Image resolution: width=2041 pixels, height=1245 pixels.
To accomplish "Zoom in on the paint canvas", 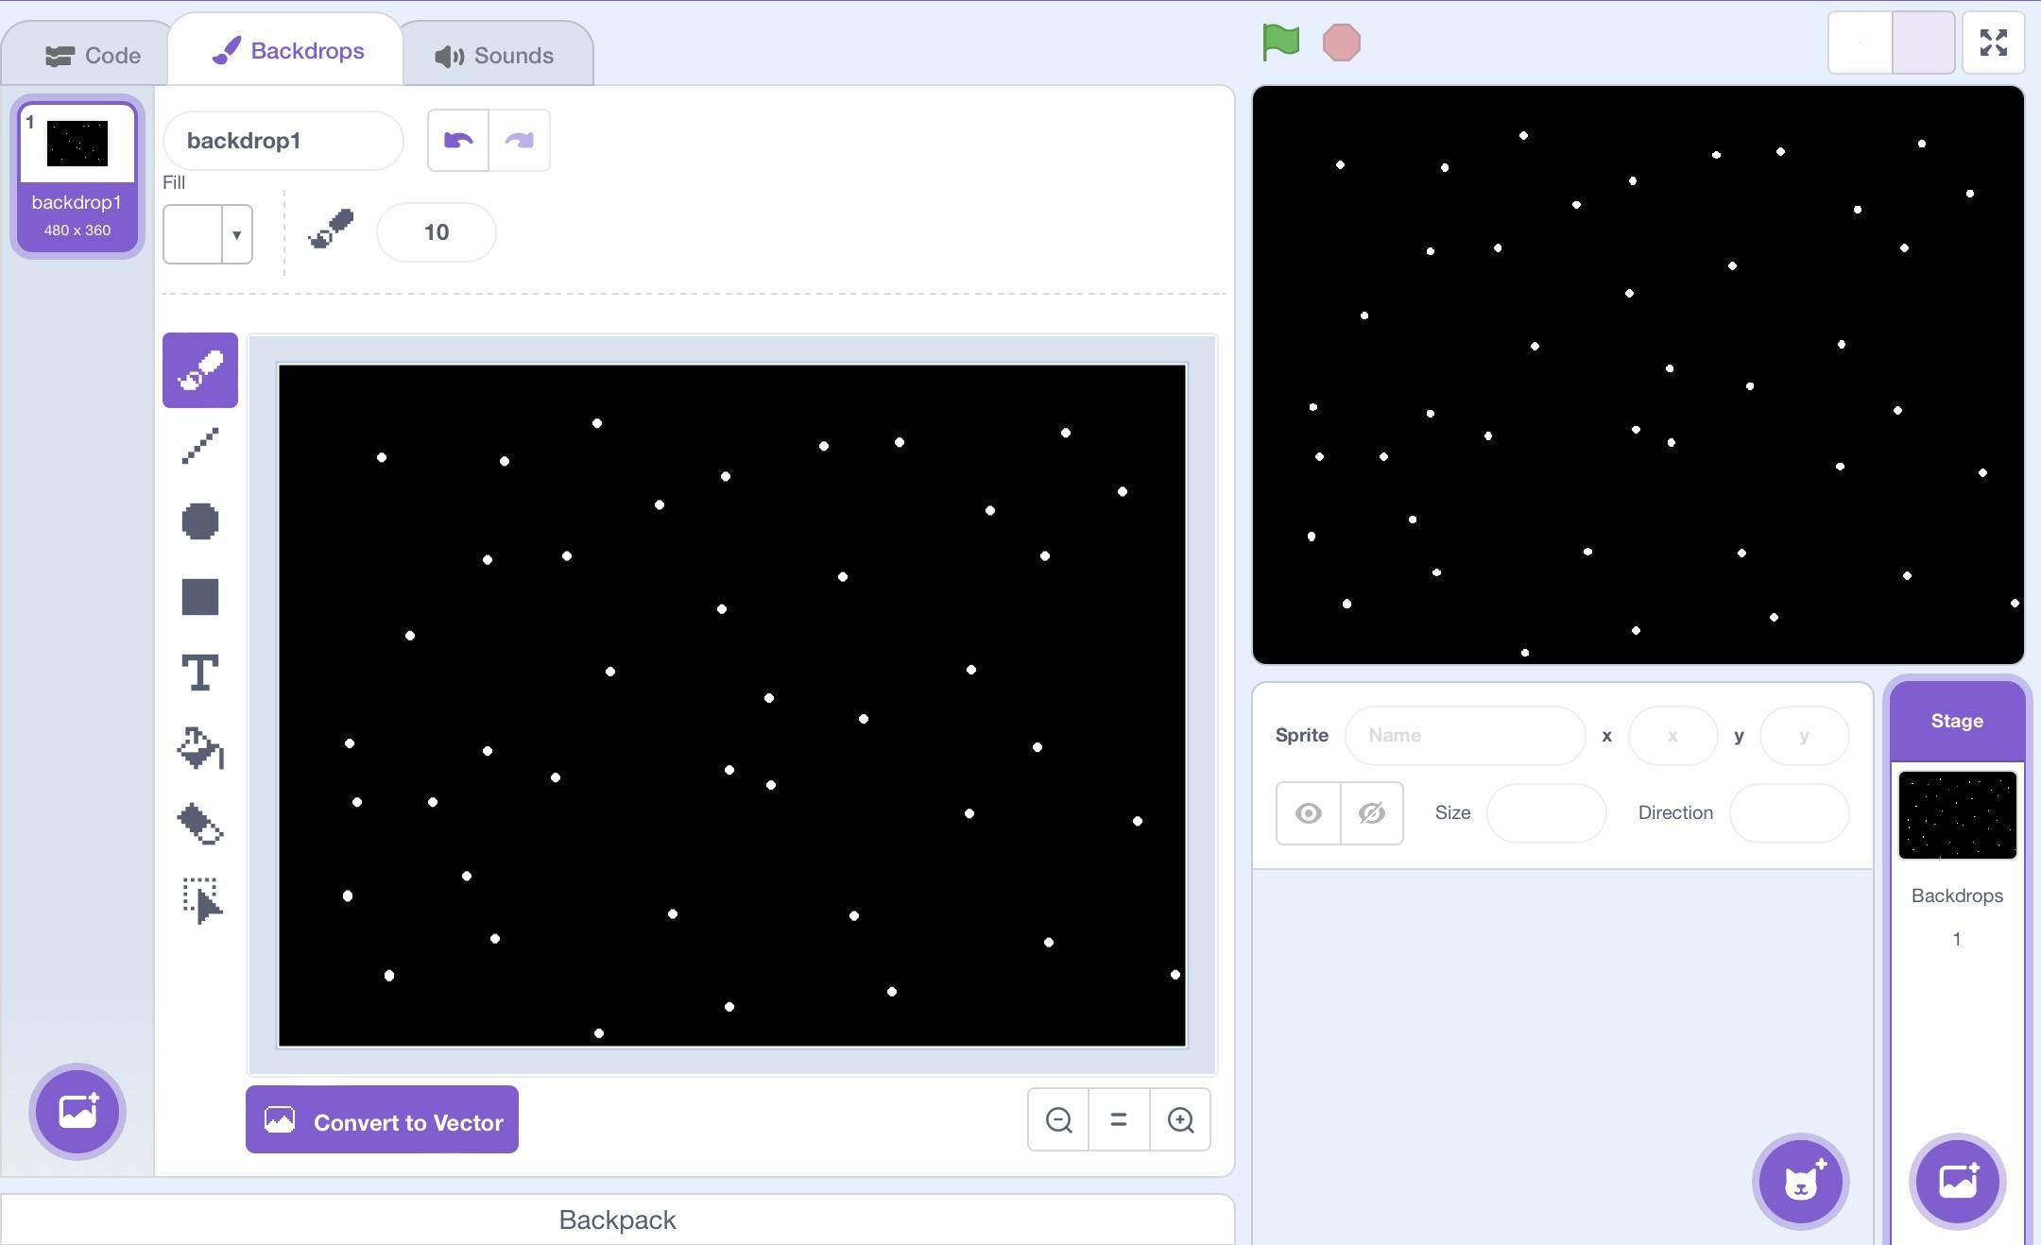I will [x=1180, y=1119].
